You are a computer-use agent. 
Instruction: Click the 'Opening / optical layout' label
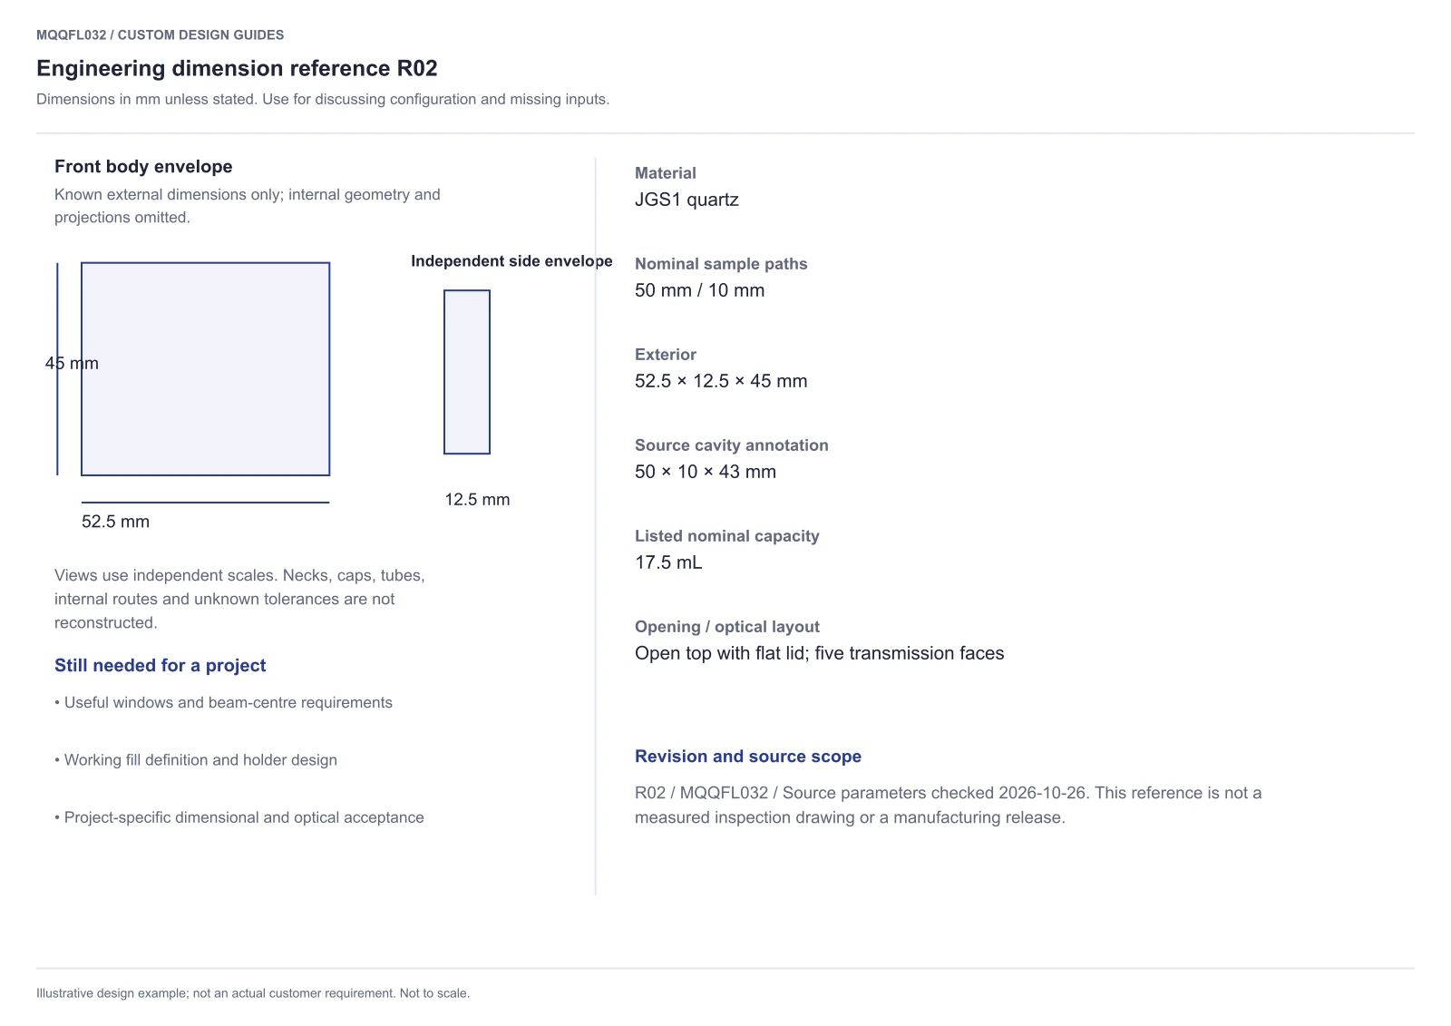pos(727,627)
